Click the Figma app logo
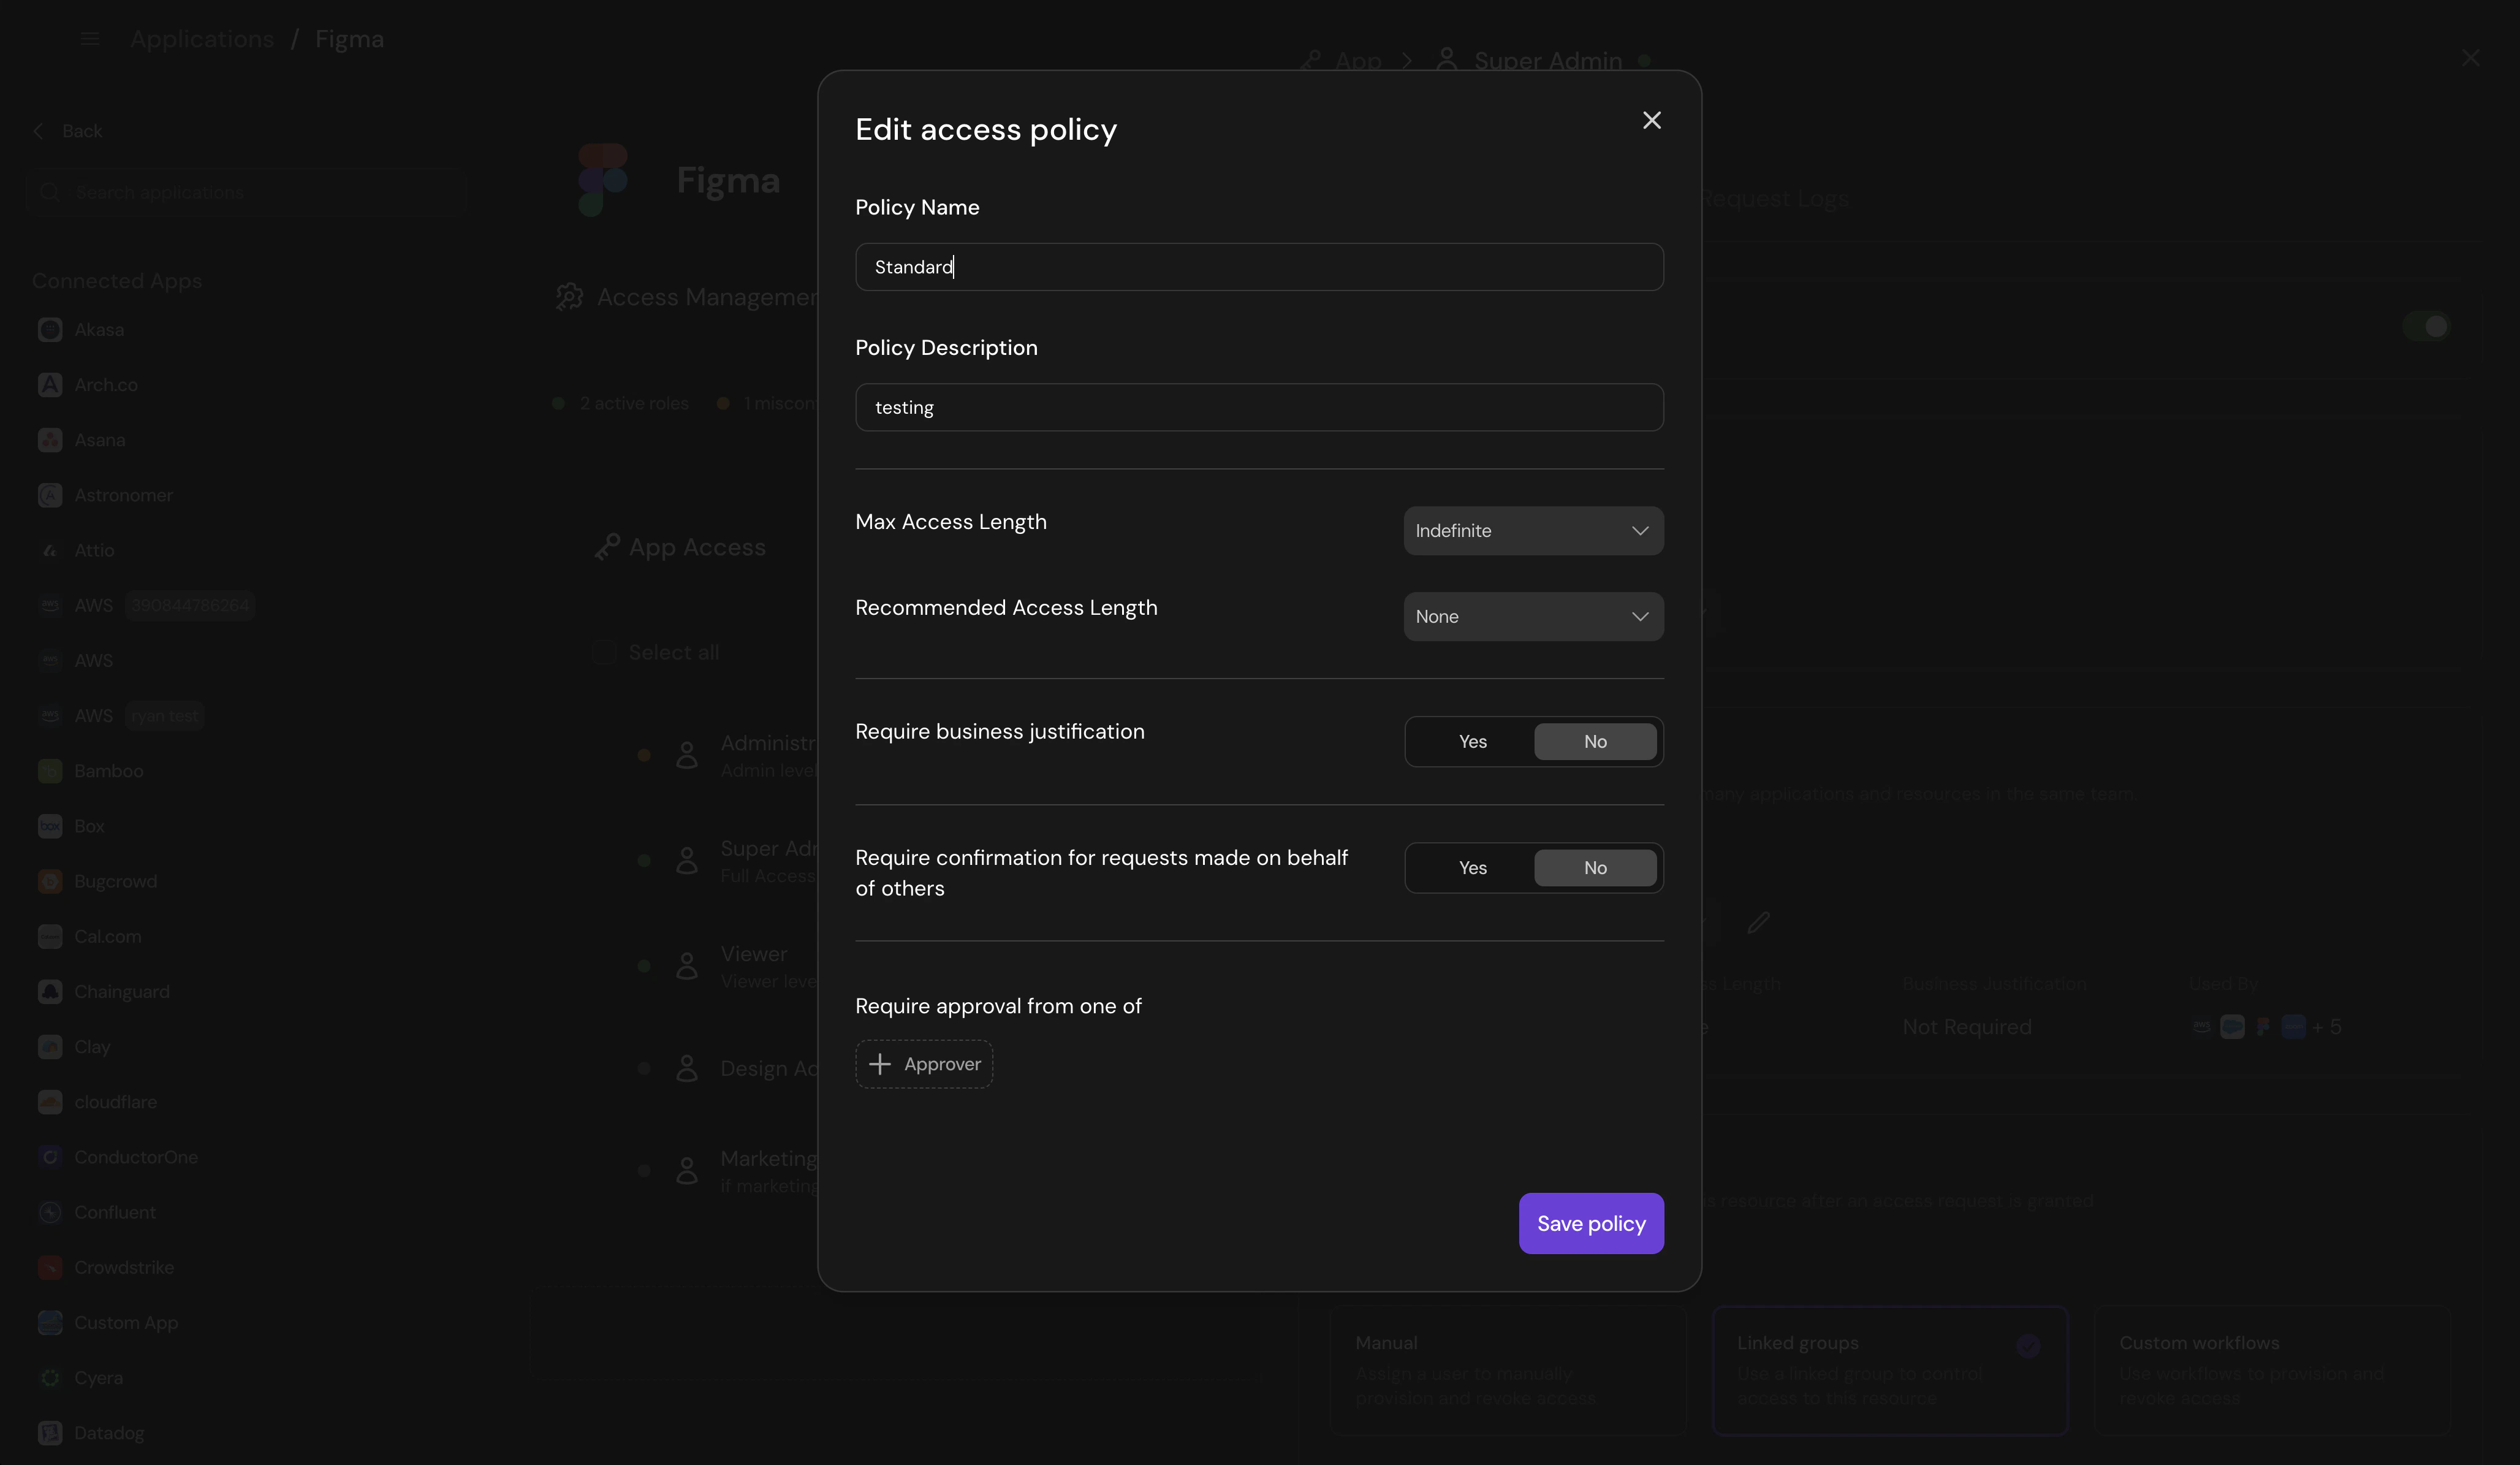 click(x=603, y=180)
